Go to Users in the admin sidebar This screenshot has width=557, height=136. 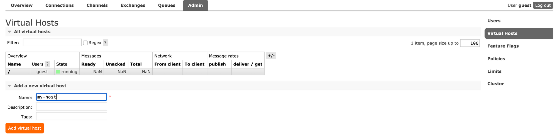(x=494, y=21)
